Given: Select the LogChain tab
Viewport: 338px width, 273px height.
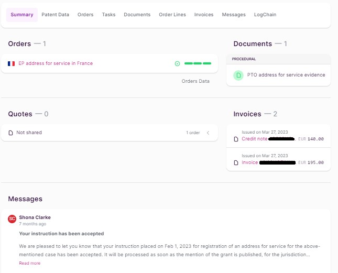Looking at the screenshot, I should 265,15.
